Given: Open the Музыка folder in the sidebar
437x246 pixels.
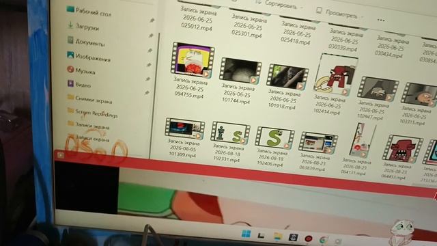Looking at the screenshot, I should (81, 70).
